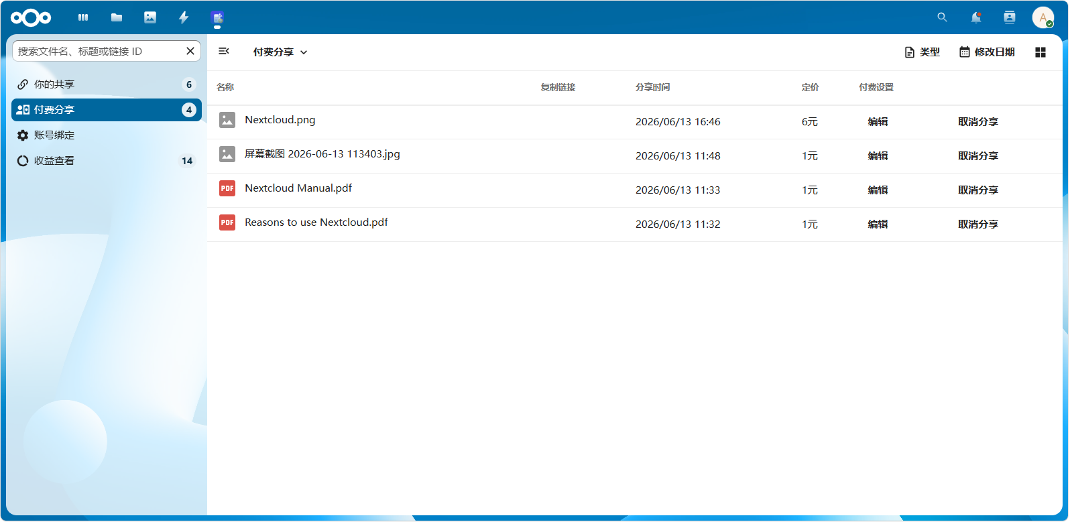Image resolution: width=1070 pixels, height=522 pixels.
Task: Open 屏幕截图 2026-06-13 113403.jpg
Action: 322,154
